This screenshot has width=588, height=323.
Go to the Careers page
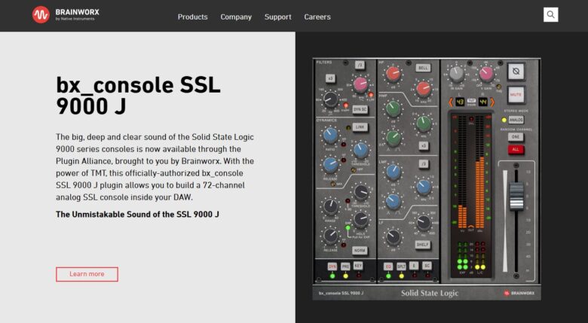tap(317, 17)
